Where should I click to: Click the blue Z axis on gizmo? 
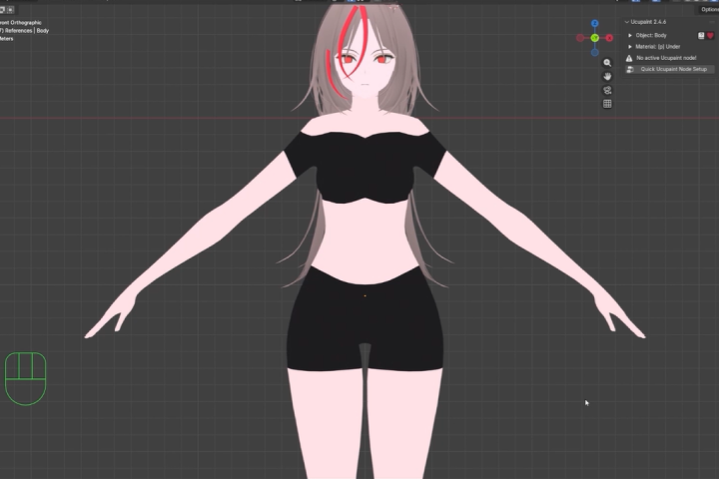click(x=595, y=23)
